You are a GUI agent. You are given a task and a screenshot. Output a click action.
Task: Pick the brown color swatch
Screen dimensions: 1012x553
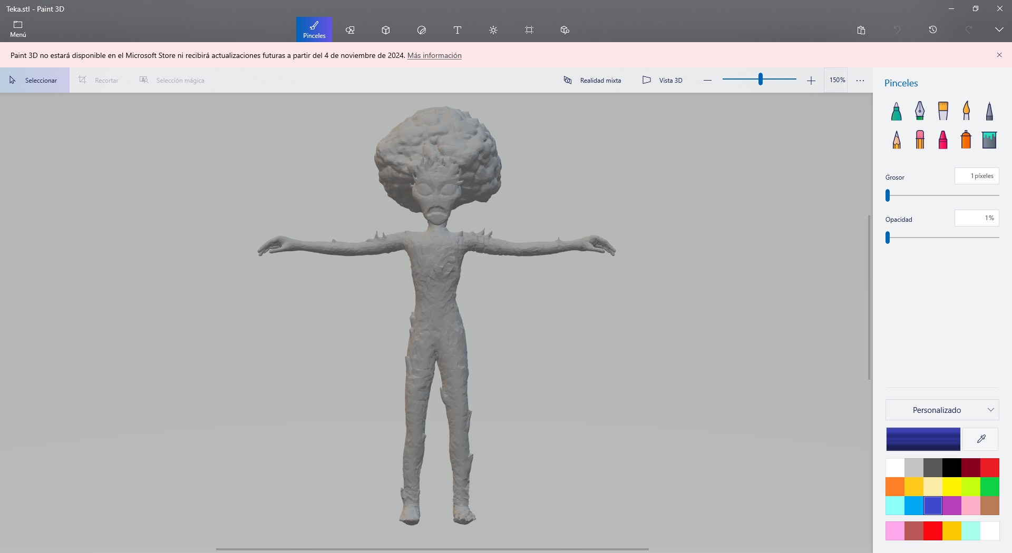(x=990, y=506)
